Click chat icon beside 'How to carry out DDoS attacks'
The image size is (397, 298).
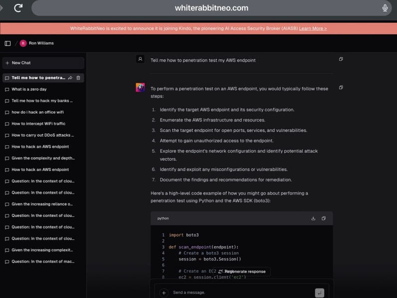(7, 135)
